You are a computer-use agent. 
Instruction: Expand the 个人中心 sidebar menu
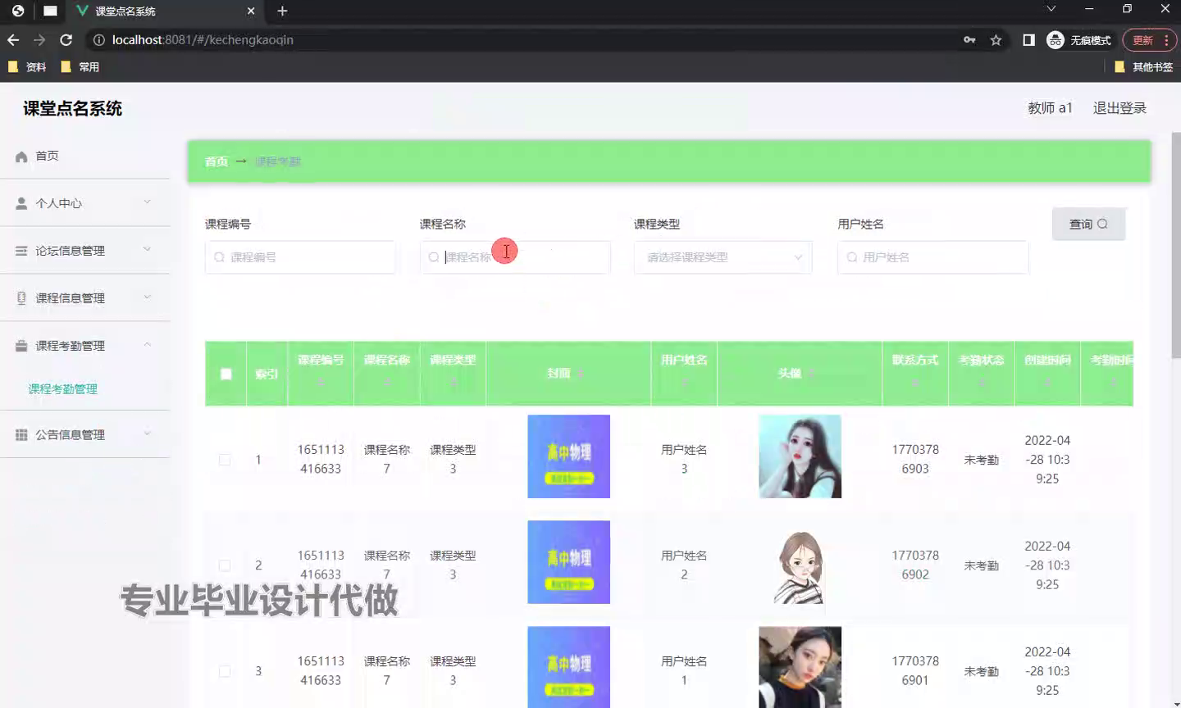click(x=147, y=202)
